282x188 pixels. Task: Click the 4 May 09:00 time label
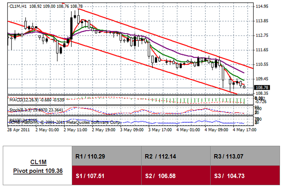[x=216, y=130]
